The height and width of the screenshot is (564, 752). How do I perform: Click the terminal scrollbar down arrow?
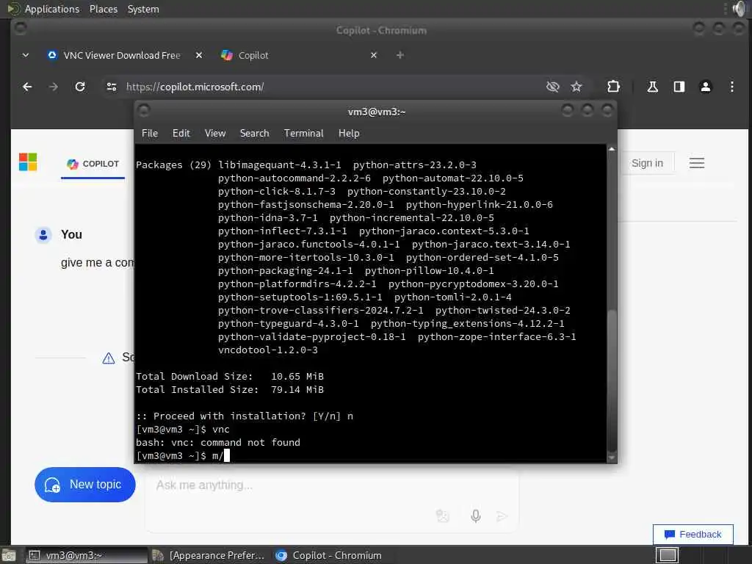[x=612, y=458]
